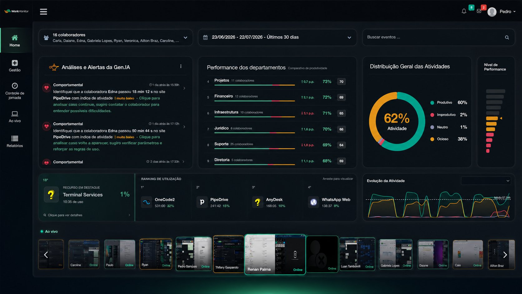This screenshot has height=294, width=522.
Task: Open Gabriela Lopes' live screen thumbnail
Action: click(396, 254)
